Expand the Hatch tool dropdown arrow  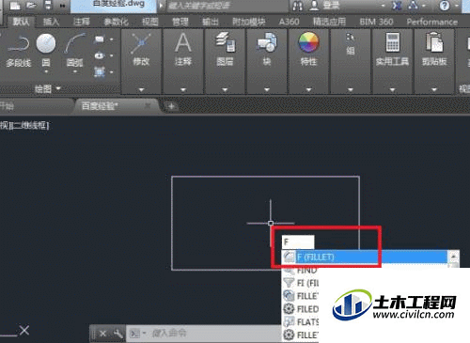(111, 72)
